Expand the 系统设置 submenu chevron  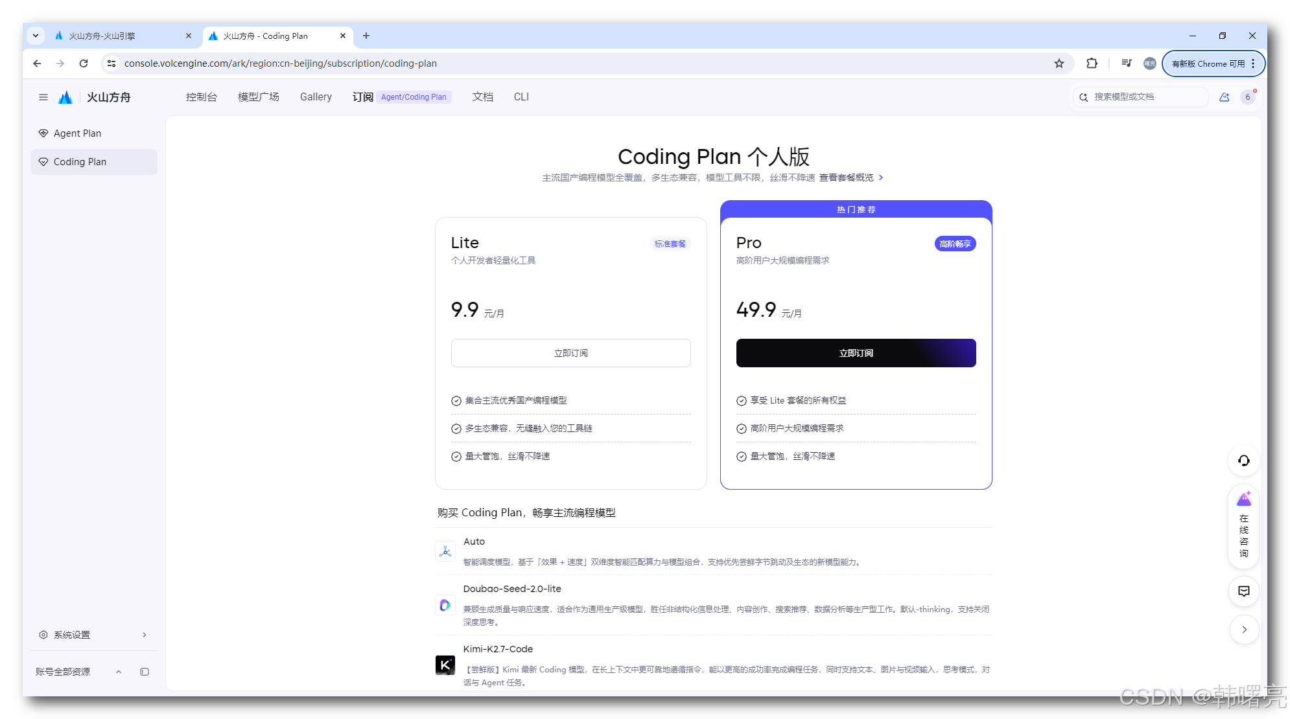point(145,635)
